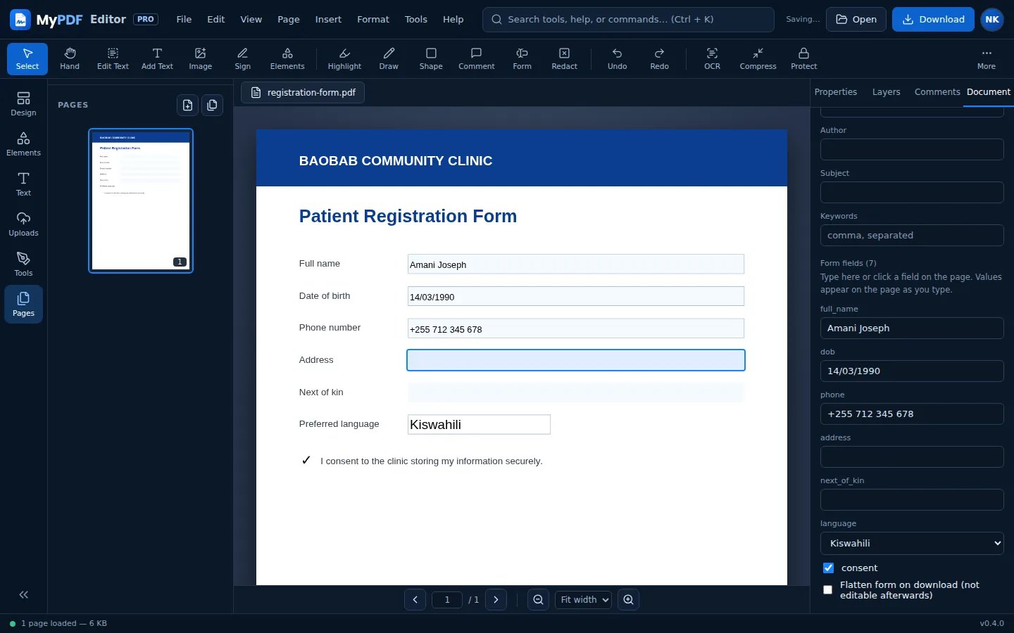Toggle the consent checkmark on the page
The width and height of the screenshot is (1014, 633).
click(306, 461)
